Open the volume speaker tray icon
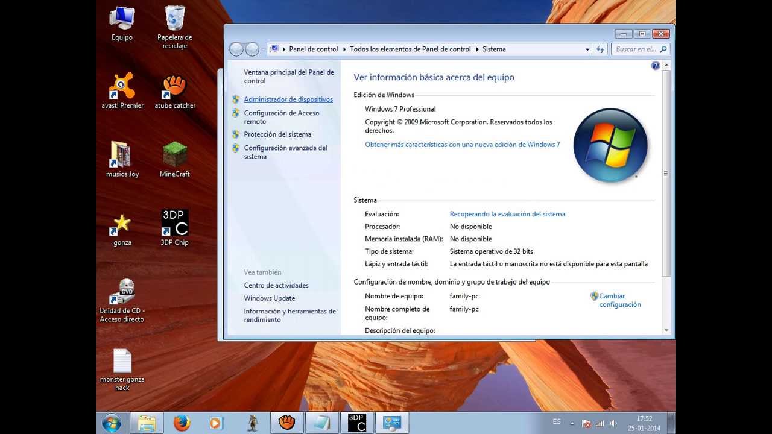The height and width of the screenshot is (434, 772). 613,424
